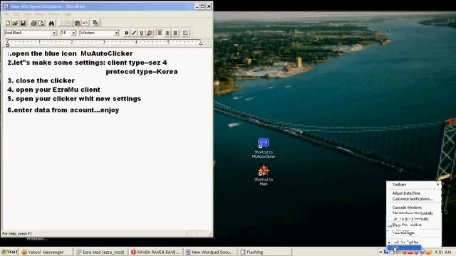Activate New Wordpad Document taskbar button

211,252
